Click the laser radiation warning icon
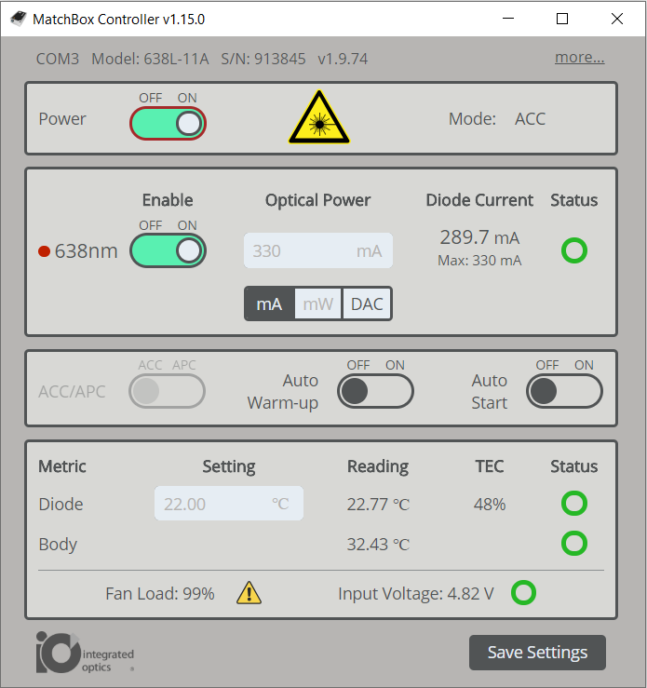This screenshot has height=688, width=647. 319,117
